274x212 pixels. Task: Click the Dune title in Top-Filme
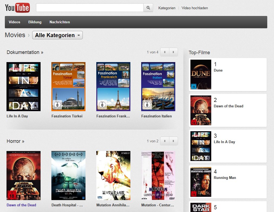tap(218, 70)
